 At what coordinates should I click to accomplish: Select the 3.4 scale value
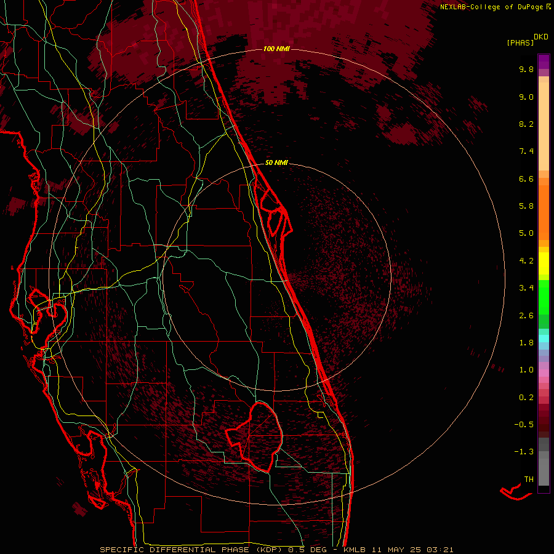[x=526, y=288]
